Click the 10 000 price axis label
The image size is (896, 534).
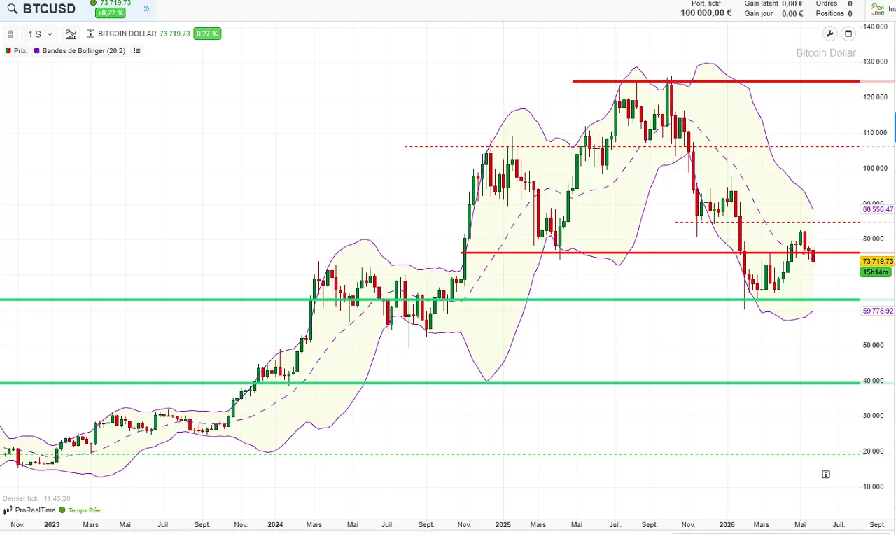click(x=875, y=486)
